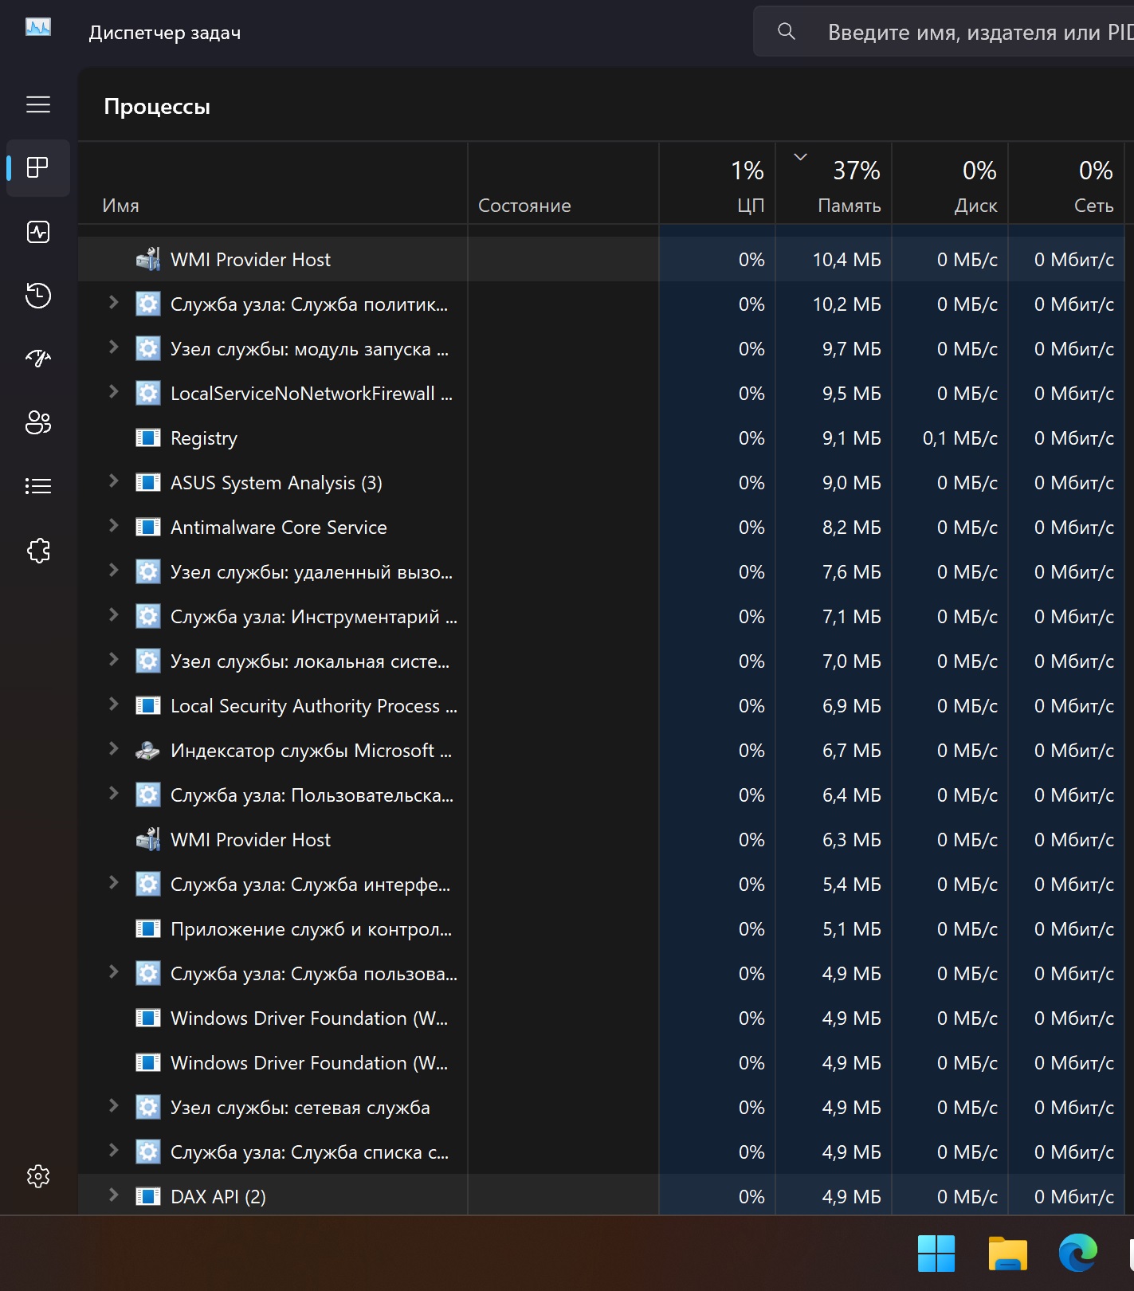Select the first WMI Provider Host 10,4 МБ row

(x=601, y=259)
